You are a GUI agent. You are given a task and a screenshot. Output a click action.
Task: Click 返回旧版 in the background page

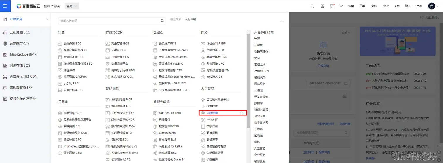[430, 18]
